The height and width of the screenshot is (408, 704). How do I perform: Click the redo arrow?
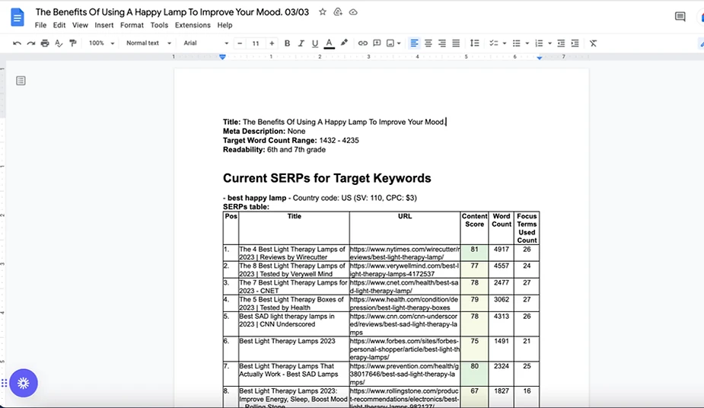coord(31,43)
